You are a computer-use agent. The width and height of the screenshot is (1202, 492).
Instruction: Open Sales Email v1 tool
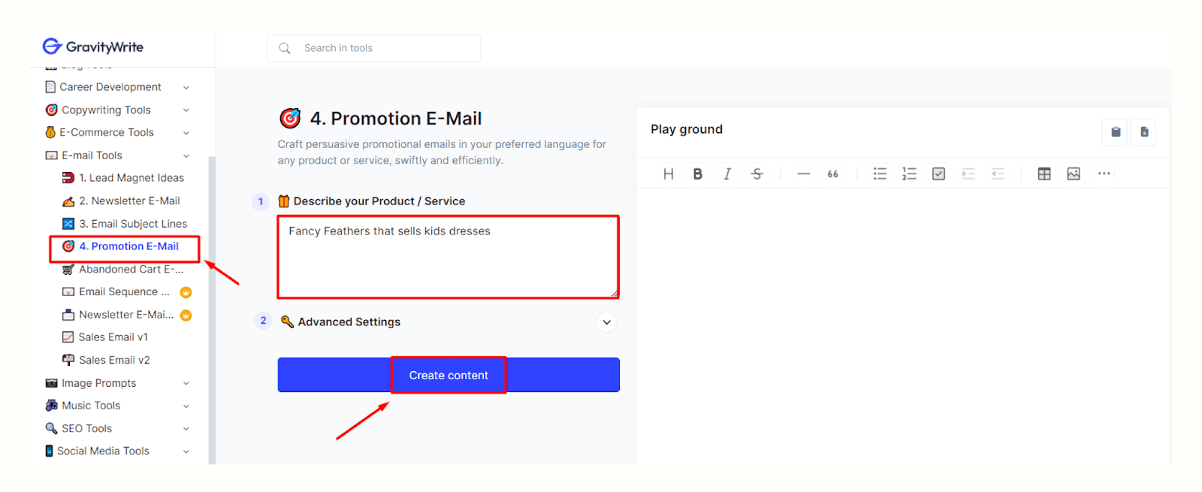[x=105, y=337]
